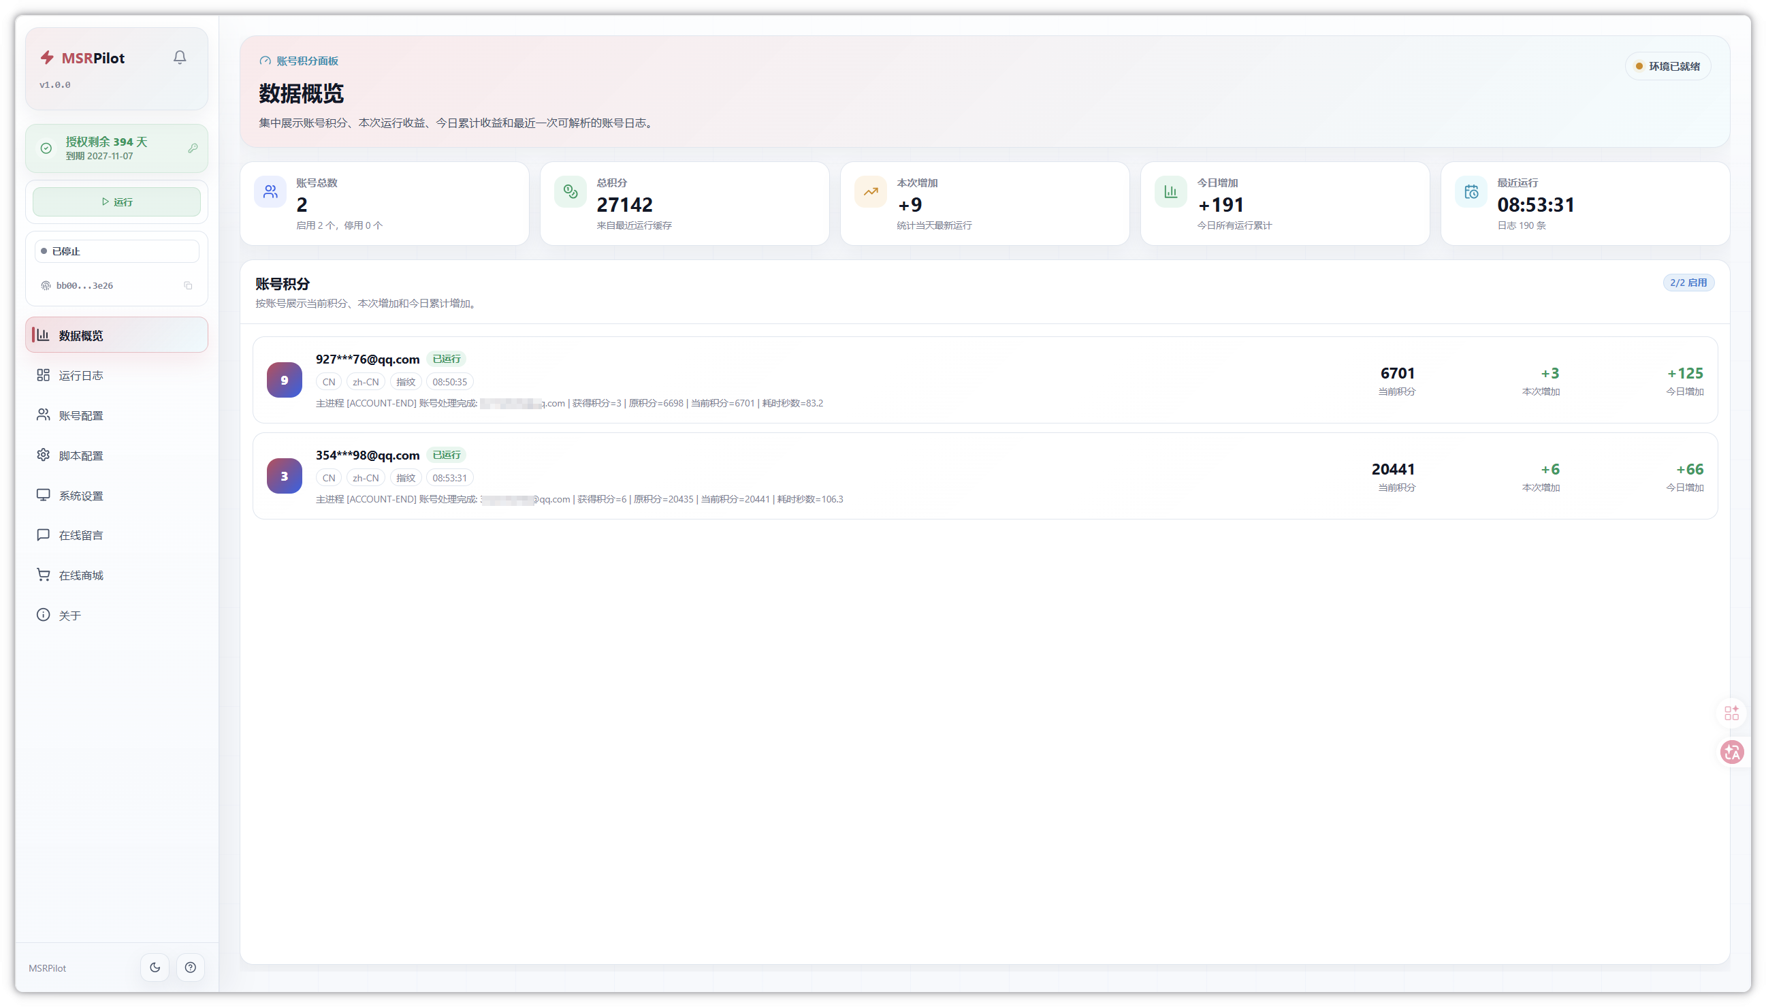This screenshot has width=1766, height=1007.
Task: Click the 指纹 tag on 927 account
Action: pyautogui.click(x=405, y=382)
